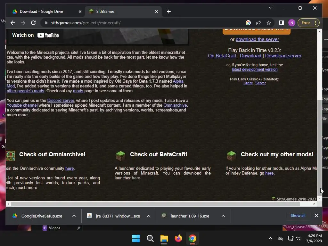Launch Firefox from taskbar
The width and height of the screenshot is (328, 246).
[x=178, y=238]
